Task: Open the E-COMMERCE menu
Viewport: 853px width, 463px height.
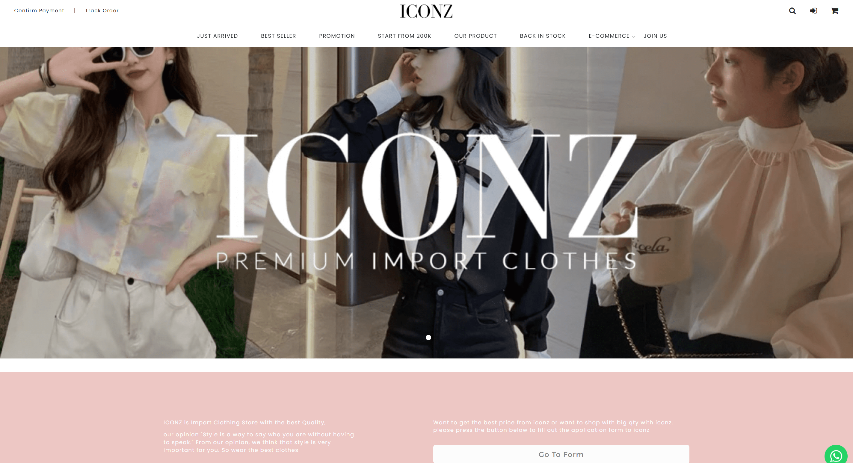Action: click(609, 36)
